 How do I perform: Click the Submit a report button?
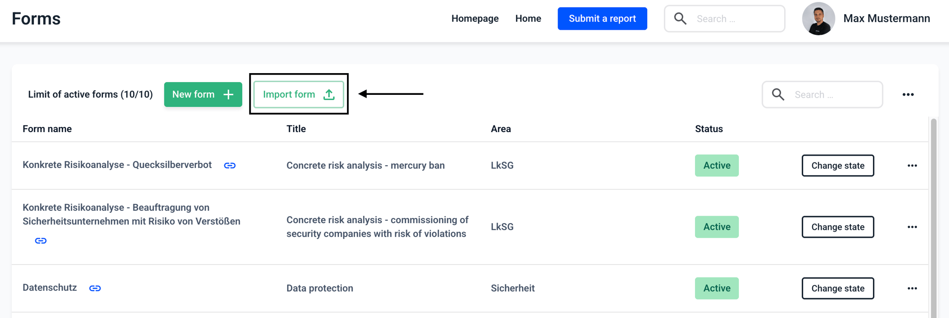[602, 18]
